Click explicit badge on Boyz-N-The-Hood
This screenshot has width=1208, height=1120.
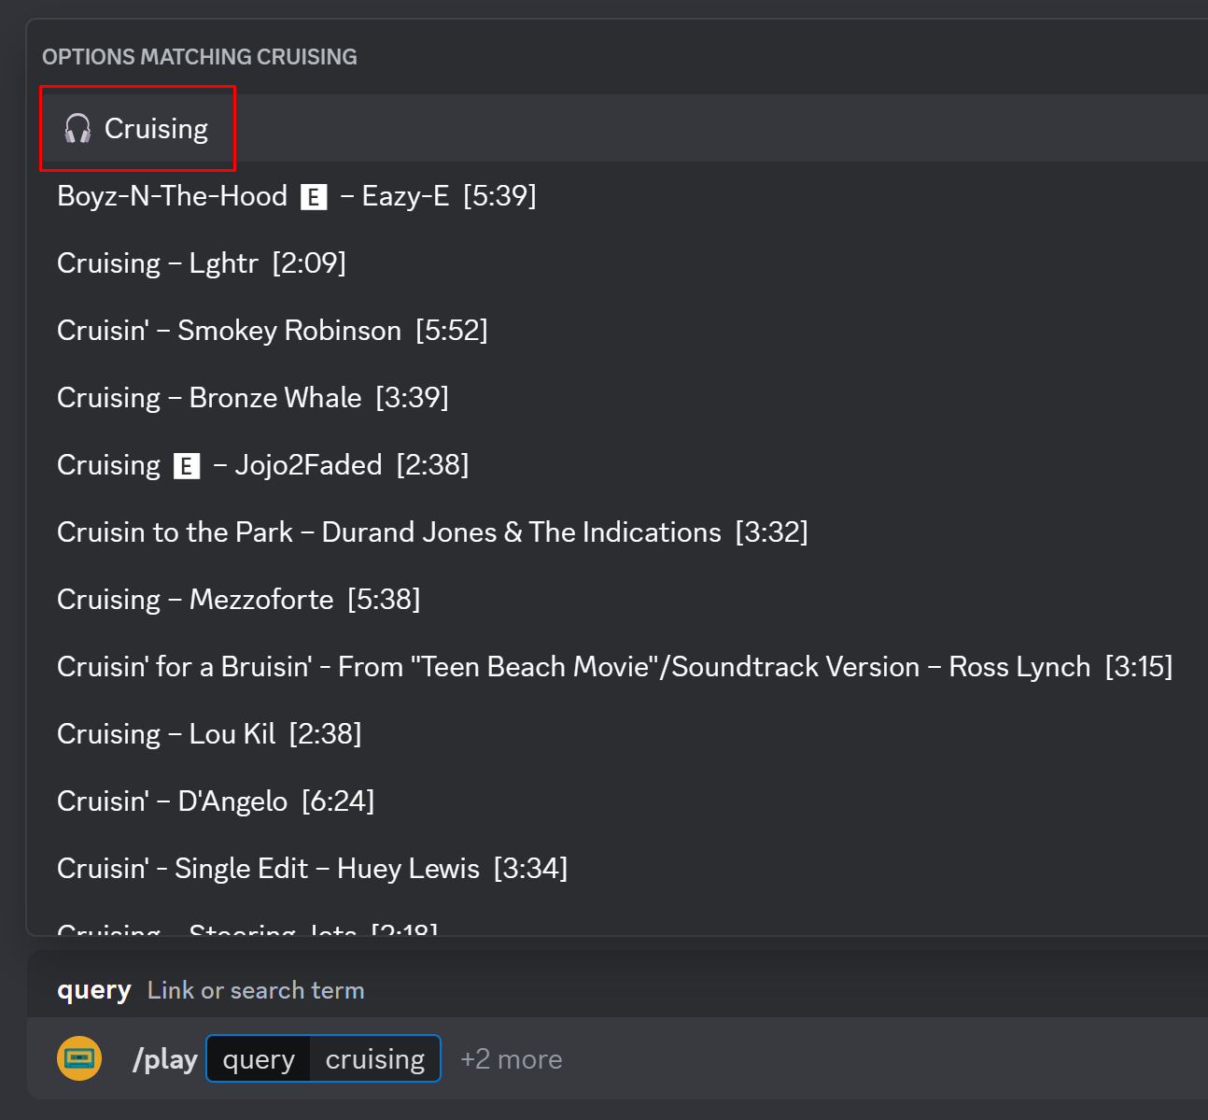(314, 197)
